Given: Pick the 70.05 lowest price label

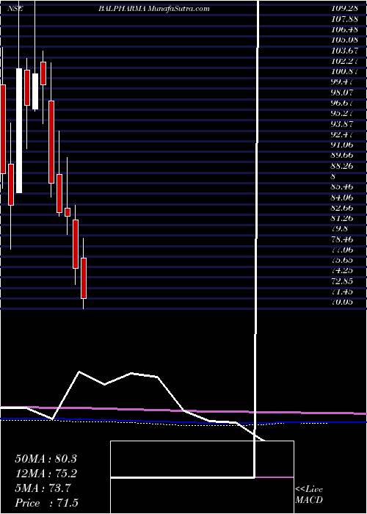Looking at the screenshot, I should (342, 303).
